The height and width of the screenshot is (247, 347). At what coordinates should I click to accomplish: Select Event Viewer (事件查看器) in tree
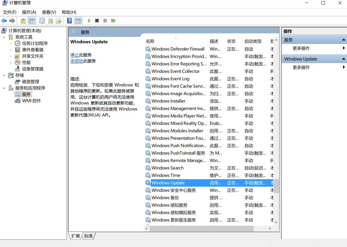tap(33, 50)
